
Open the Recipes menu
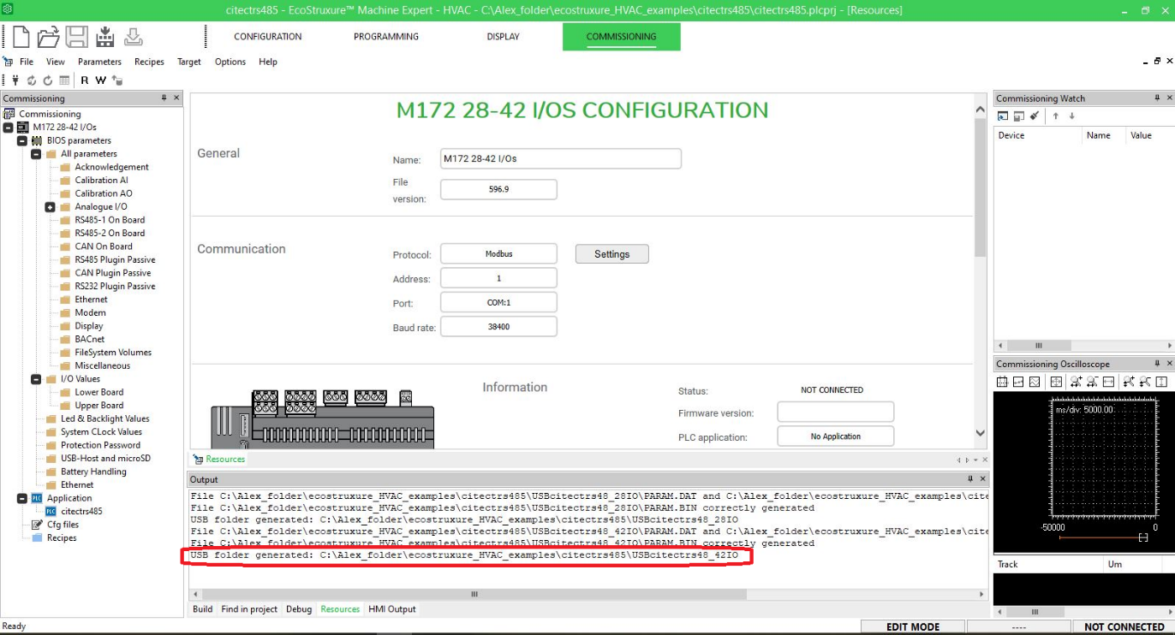click(149, 62)
